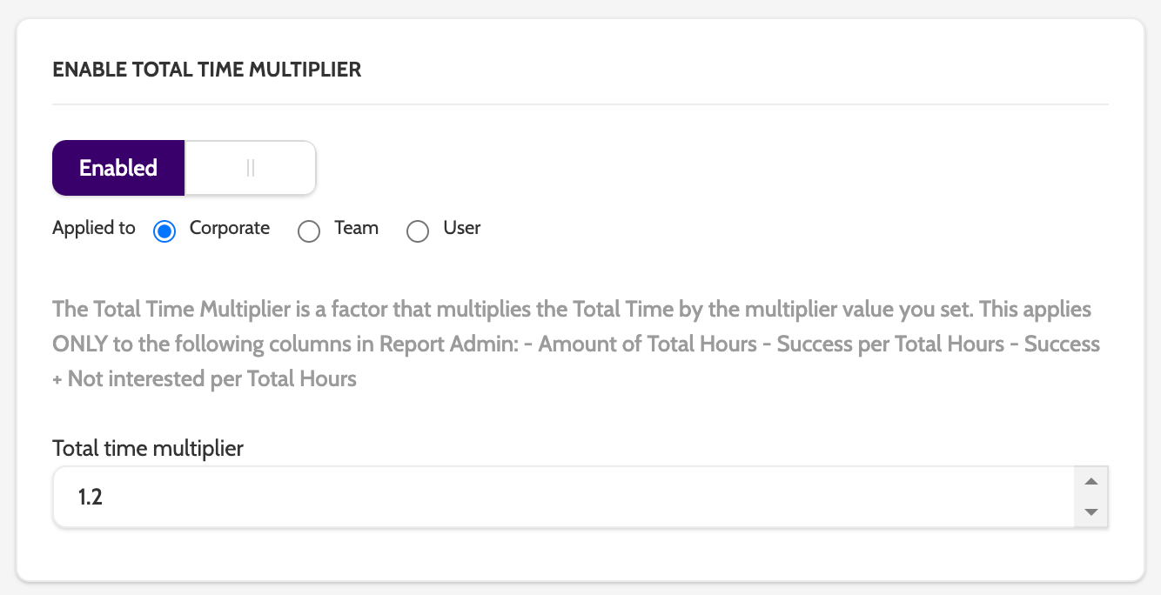Click the "Applied to" label
The height and width of the screenshot is (595, 1161).
[x=94, y=228]
